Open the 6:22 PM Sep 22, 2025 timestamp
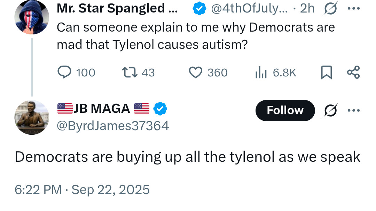 pos(82,190)
